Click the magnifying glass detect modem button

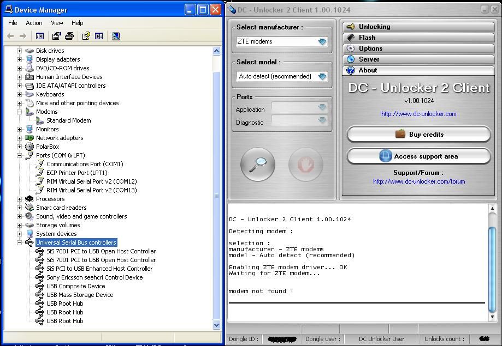pyautogui.click(x=257, y=165)
